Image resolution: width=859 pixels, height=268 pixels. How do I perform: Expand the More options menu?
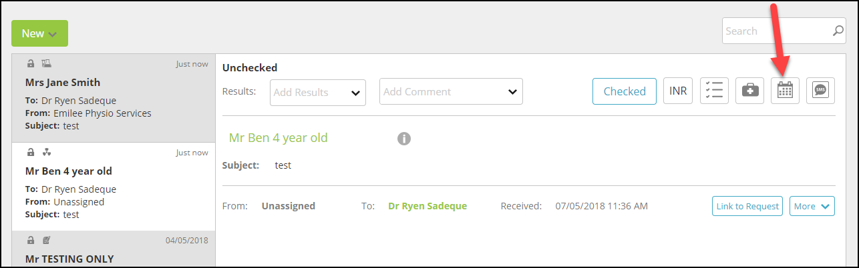(812, 206)
